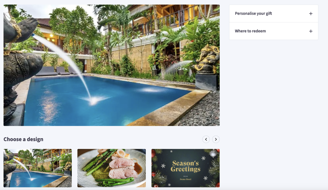Viewport: 328px width, 190px height.
Task: Pick the Season's Greetings design thumbnail
Action: coord(185,168)
